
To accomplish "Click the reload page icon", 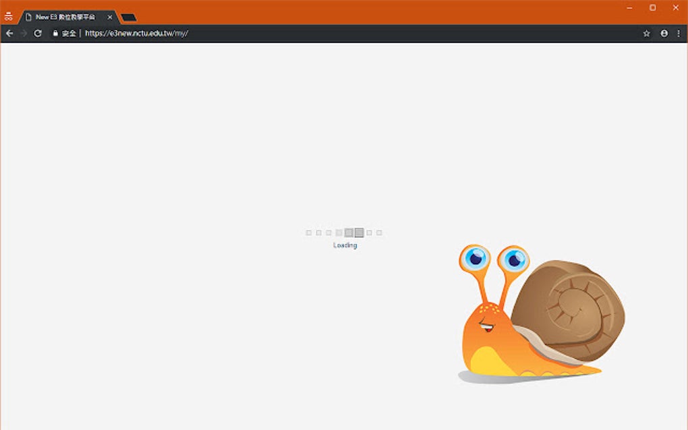I will 38,32.
